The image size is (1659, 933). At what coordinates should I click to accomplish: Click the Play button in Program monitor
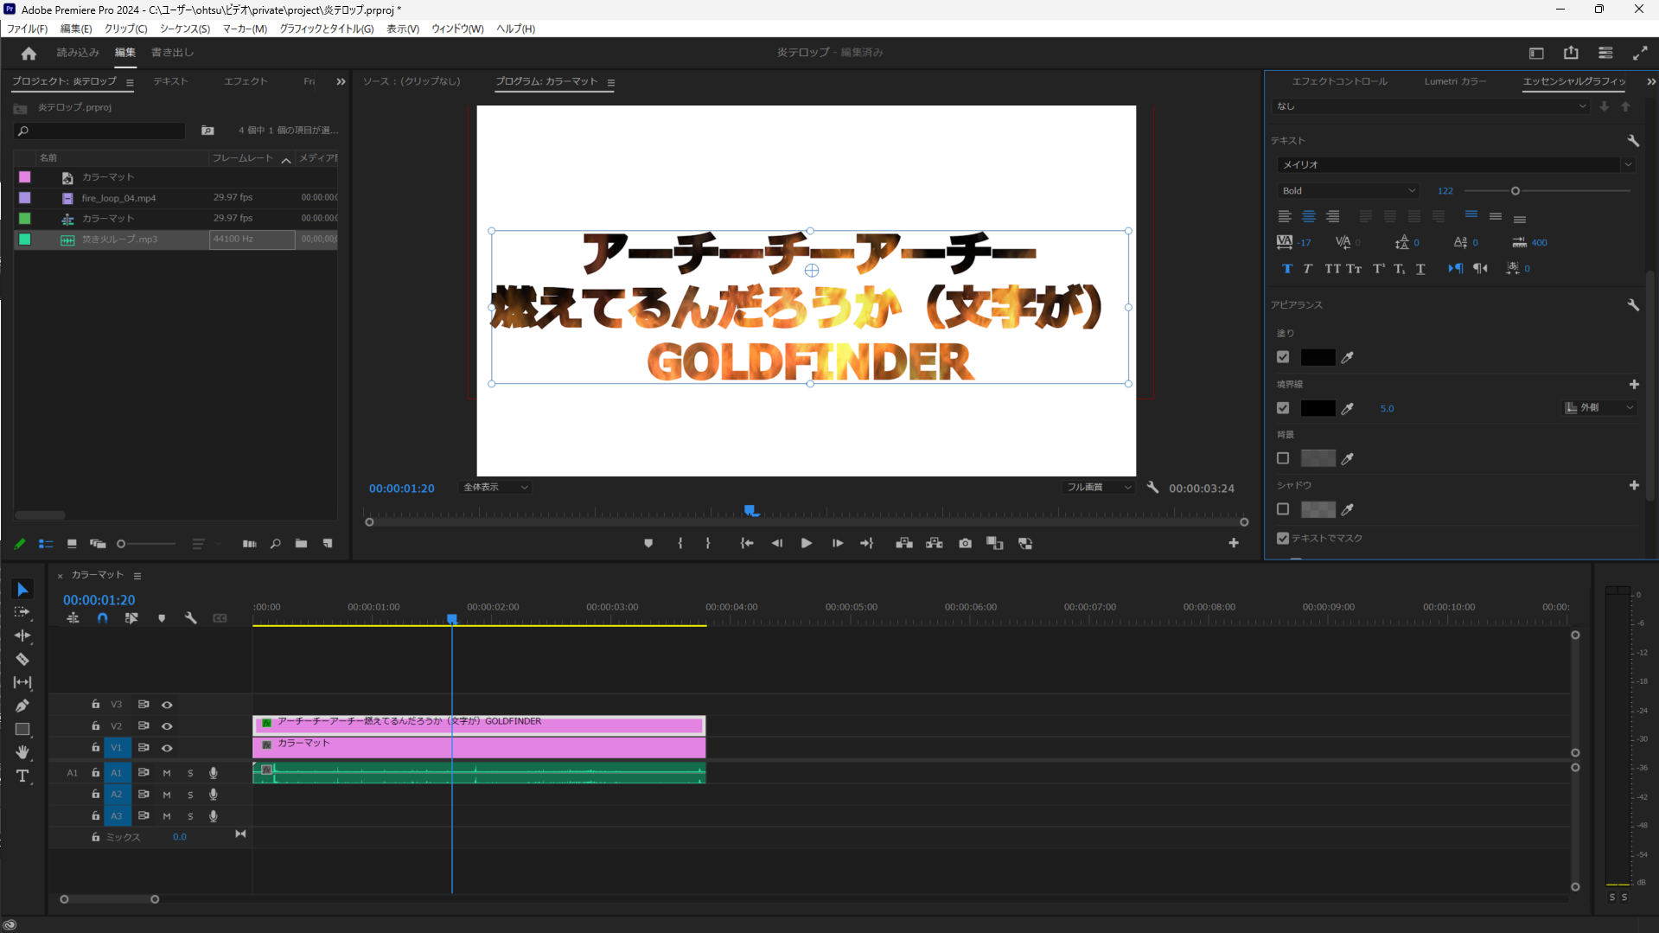click(807, 543)
